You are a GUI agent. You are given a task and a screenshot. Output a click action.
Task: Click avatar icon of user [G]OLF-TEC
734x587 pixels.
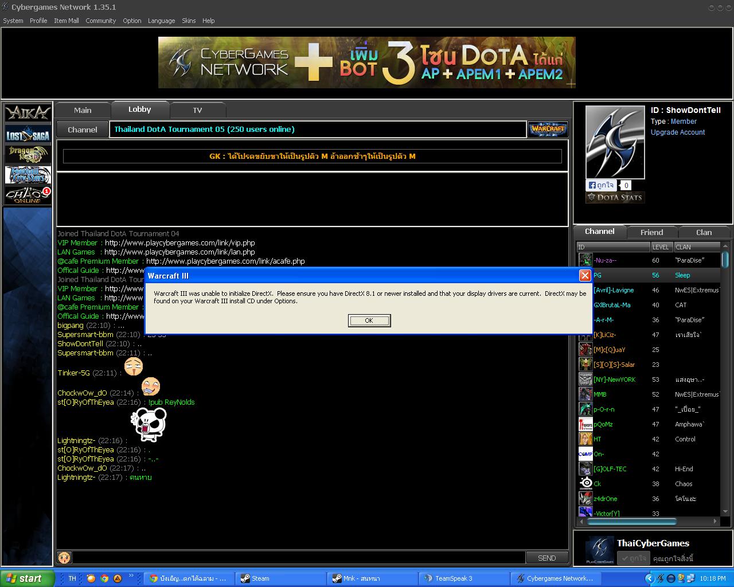(585, 469)
